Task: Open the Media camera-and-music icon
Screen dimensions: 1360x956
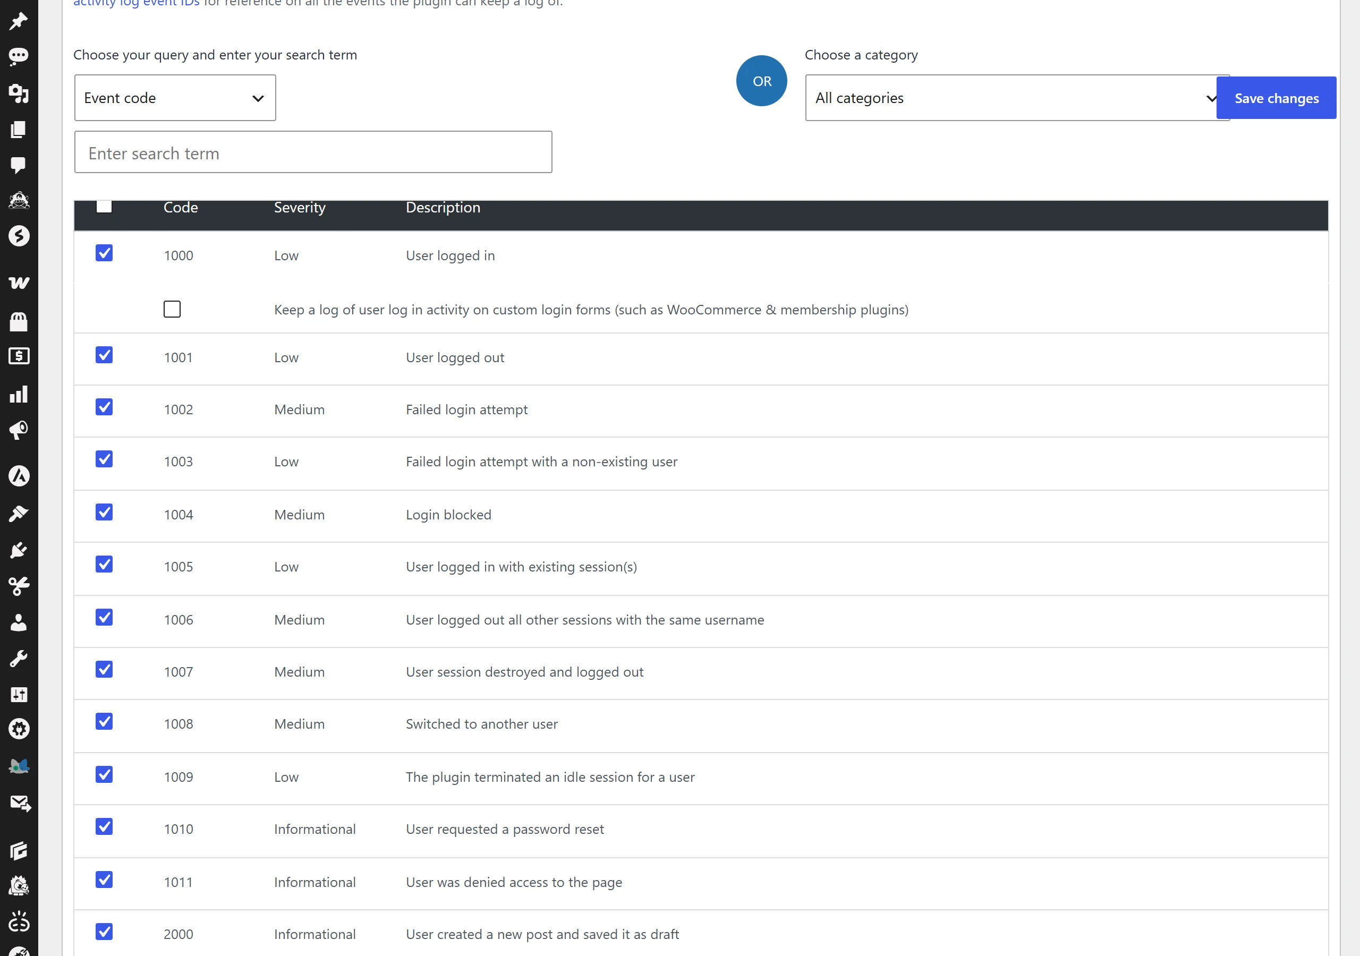Action: (x=19, y=93)
